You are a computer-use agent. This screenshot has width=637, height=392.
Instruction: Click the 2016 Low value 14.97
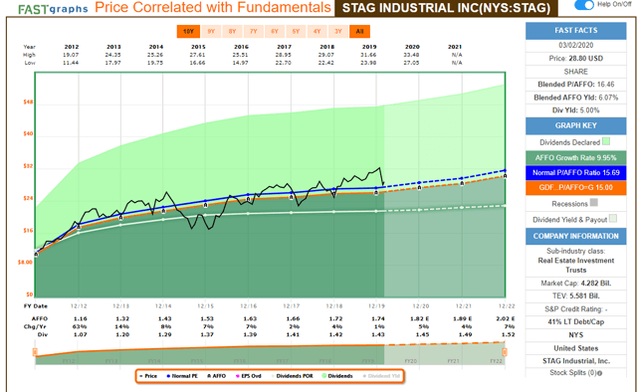coord(240,63)
